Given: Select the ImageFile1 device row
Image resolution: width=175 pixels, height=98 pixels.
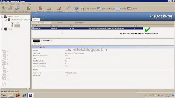Looking at the screenshot, I should (87, 28).
